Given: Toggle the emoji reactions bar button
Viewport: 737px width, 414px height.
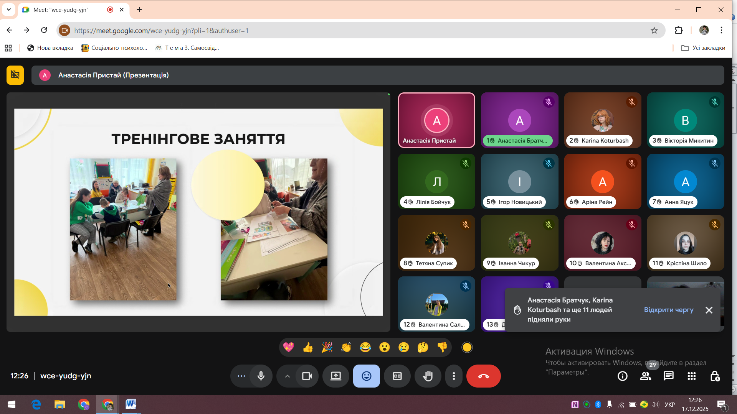Looking at the screenshot, I should click(367, 376).
